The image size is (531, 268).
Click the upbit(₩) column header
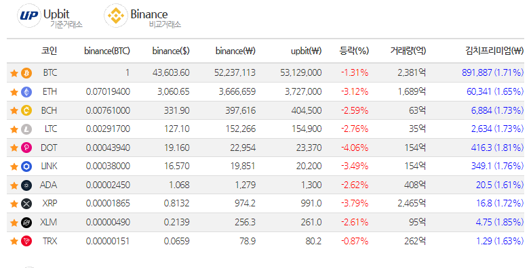(x=306, y=51)
